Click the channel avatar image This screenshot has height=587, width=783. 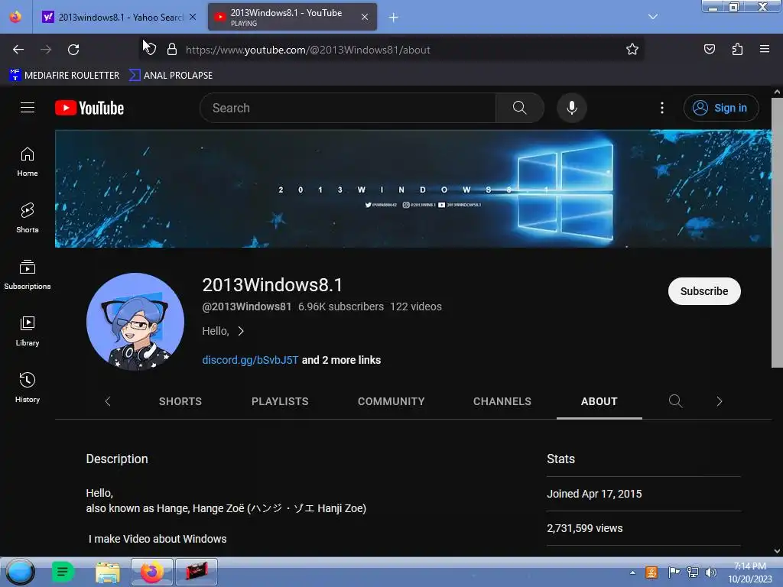135,322
